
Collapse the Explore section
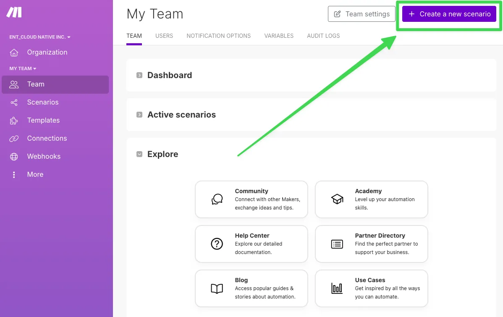tap(139, 154)
